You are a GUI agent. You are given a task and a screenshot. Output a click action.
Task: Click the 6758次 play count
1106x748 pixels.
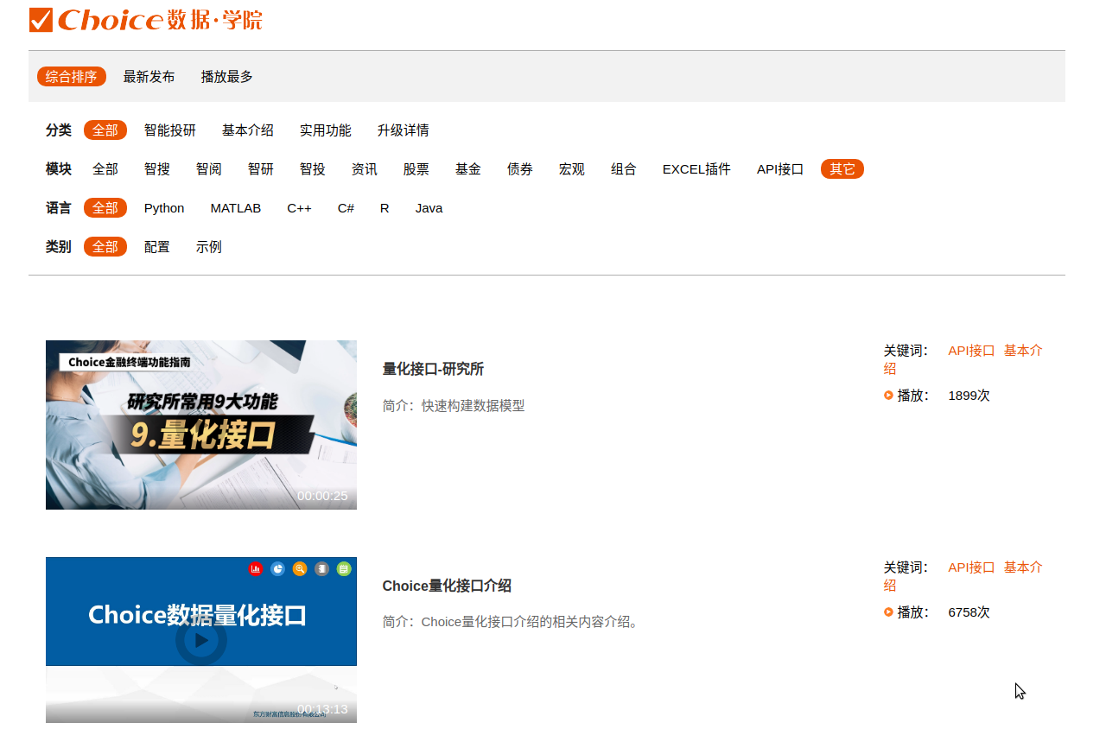click(x=969, y=612)
